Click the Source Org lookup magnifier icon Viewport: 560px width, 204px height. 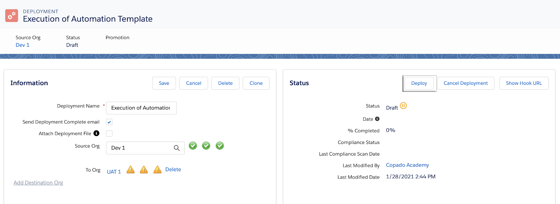177,148
